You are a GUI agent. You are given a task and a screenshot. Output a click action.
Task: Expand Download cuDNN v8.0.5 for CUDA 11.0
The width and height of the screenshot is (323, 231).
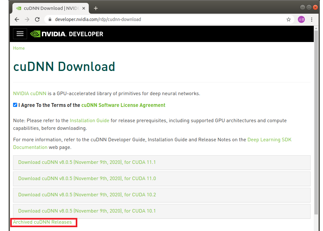(x=162, y=179)
